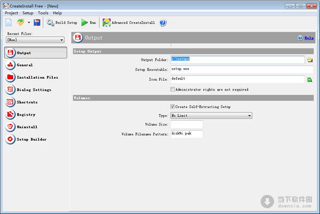Select Shortcuts label in the sidebar
The image size is (320, 214).
pos(27,102)
